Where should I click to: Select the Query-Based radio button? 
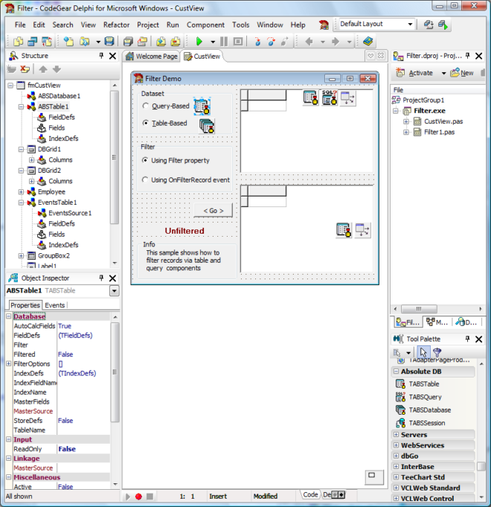point(145,106)
